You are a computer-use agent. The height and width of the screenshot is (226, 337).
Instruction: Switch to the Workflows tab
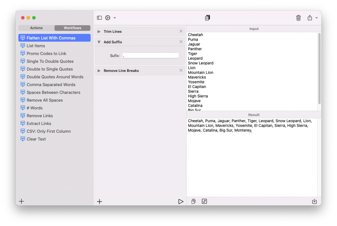click(72, 28)
